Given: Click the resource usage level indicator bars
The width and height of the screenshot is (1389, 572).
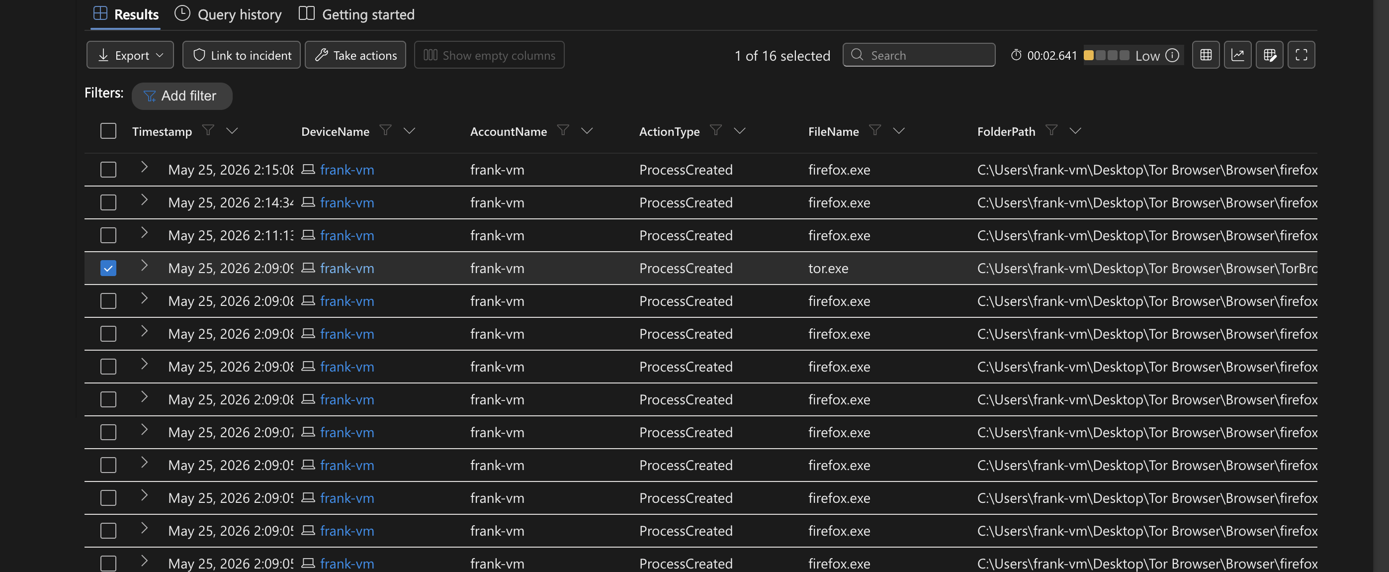Looking at the screenshot, I should [x=1106, y=55].
